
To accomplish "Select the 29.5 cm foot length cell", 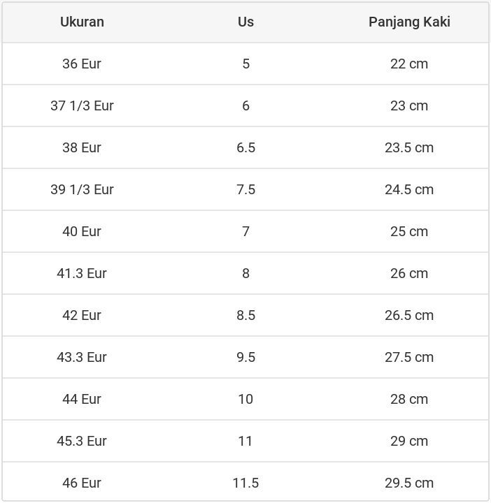I will point(409,483).
